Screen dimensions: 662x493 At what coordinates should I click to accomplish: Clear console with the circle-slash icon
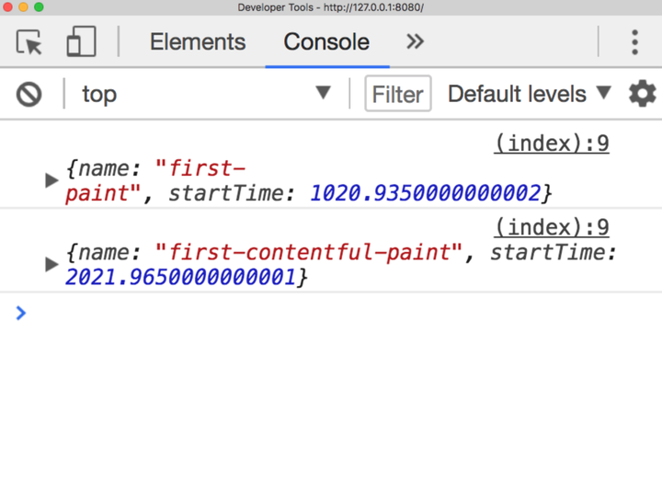tap(29, 94)
